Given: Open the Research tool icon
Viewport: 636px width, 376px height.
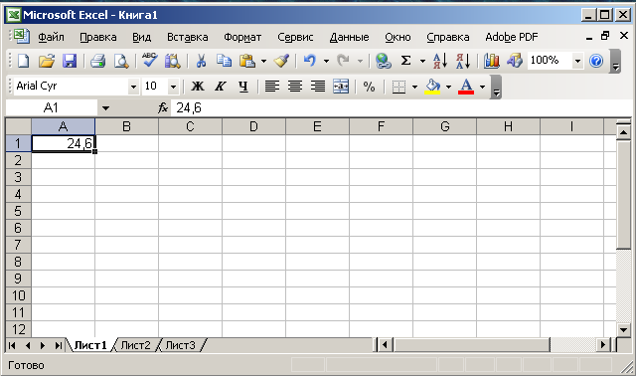Looking at the screenshot, I should coord(172,61).
